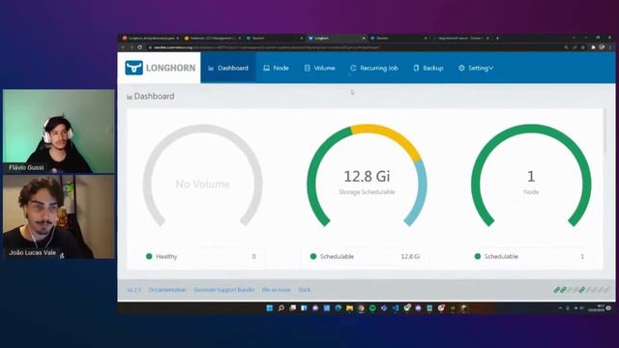Open the Dashboard tab in Longhorn

click(228, 68)
